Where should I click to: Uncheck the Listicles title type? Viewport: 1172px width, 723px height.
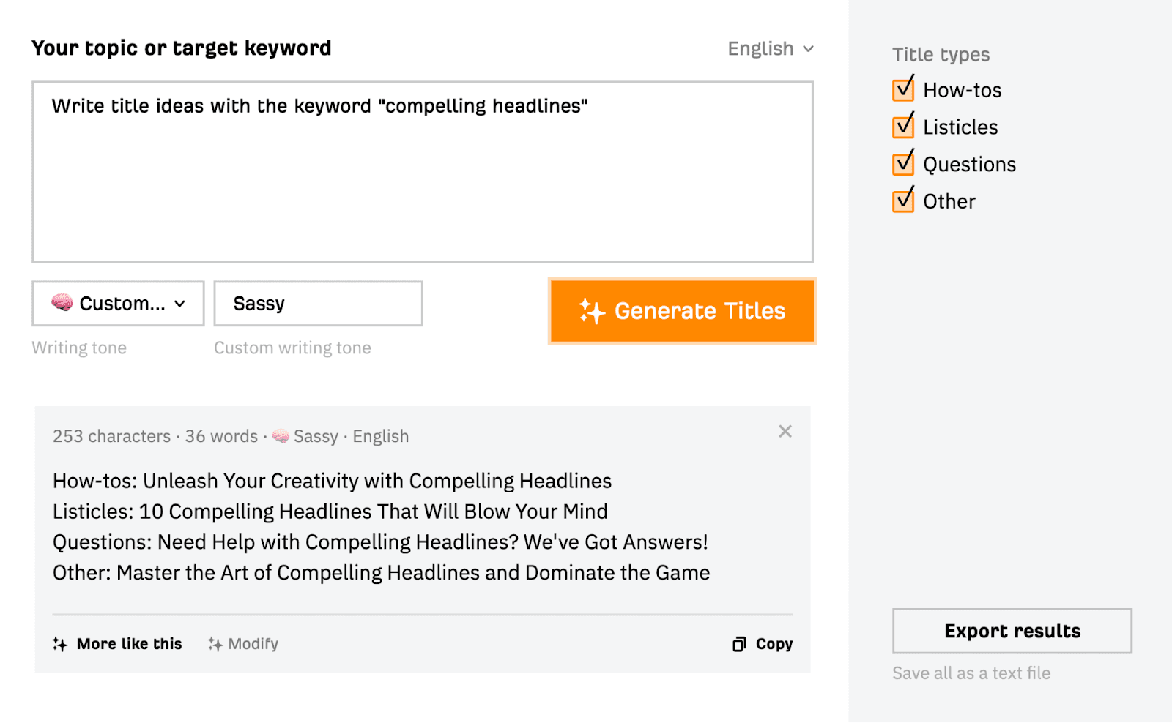click(x=903, y=127)
